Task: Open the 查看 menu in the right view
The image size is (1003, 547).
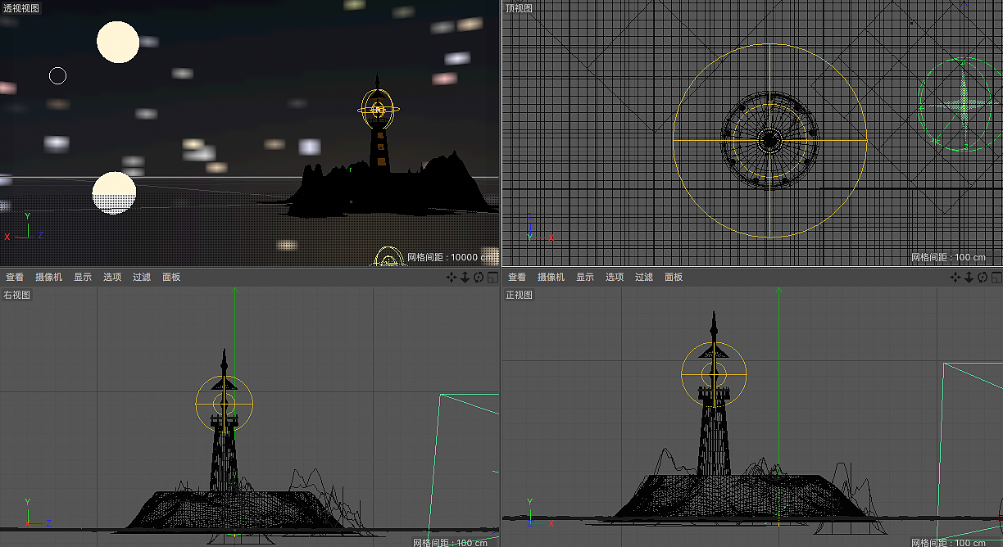Action: 15,277
